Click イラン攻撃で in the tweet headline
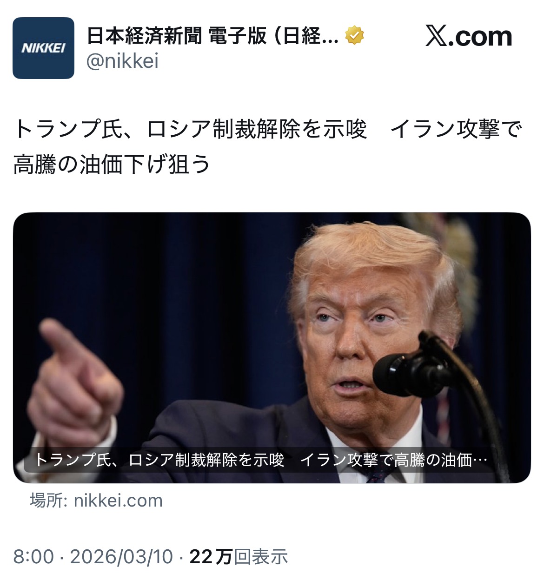The width and height of the screenshot is (544, 580). (x=457, y=130)
